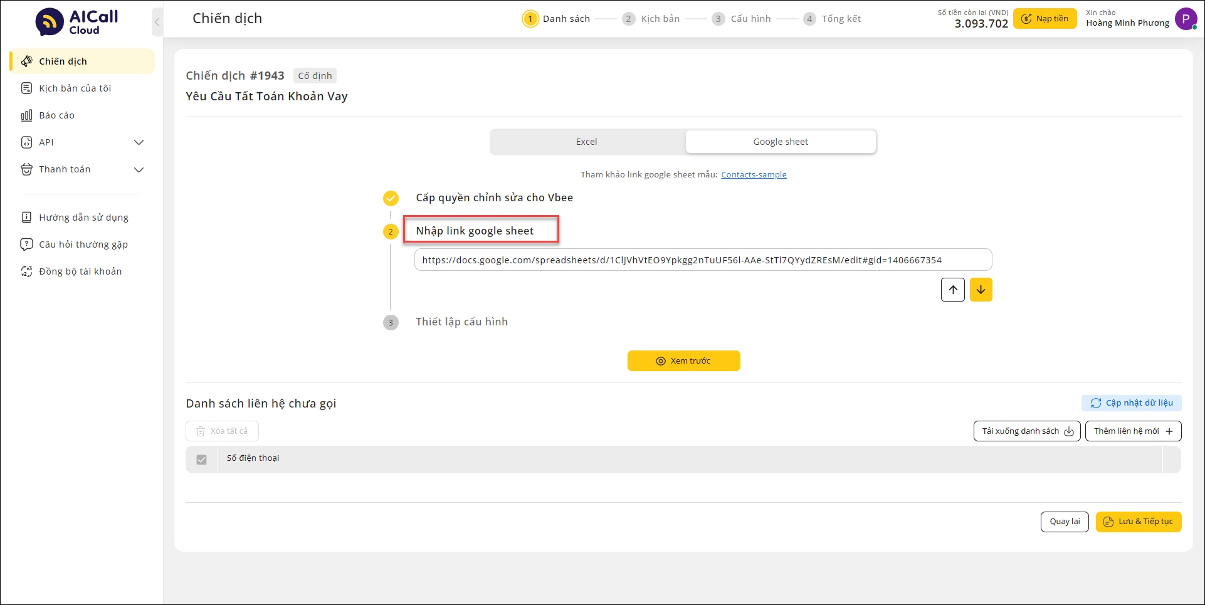Expand the API menu chevron
Screen dimensions: 1205x605
(139, 142)
